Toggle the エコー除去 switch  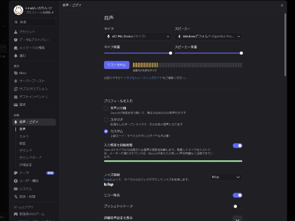click(237, 196)
